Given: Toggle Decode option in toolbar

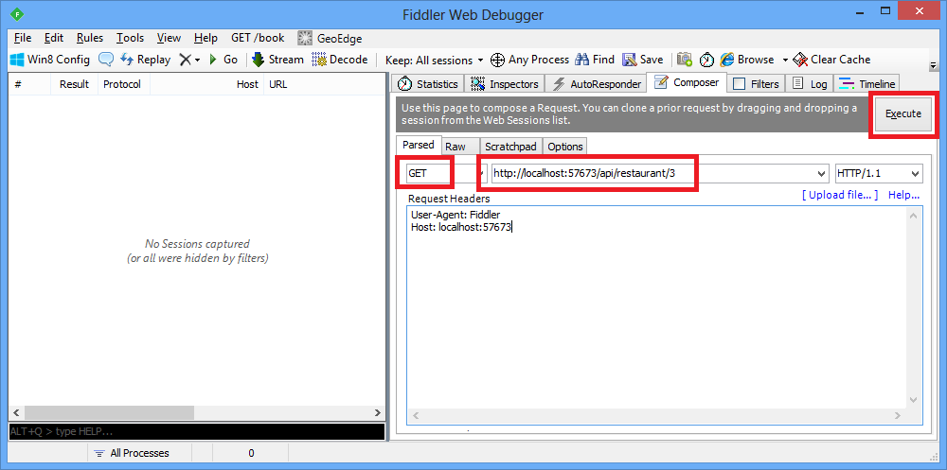Looking at the screenshot, I should 340,60.
